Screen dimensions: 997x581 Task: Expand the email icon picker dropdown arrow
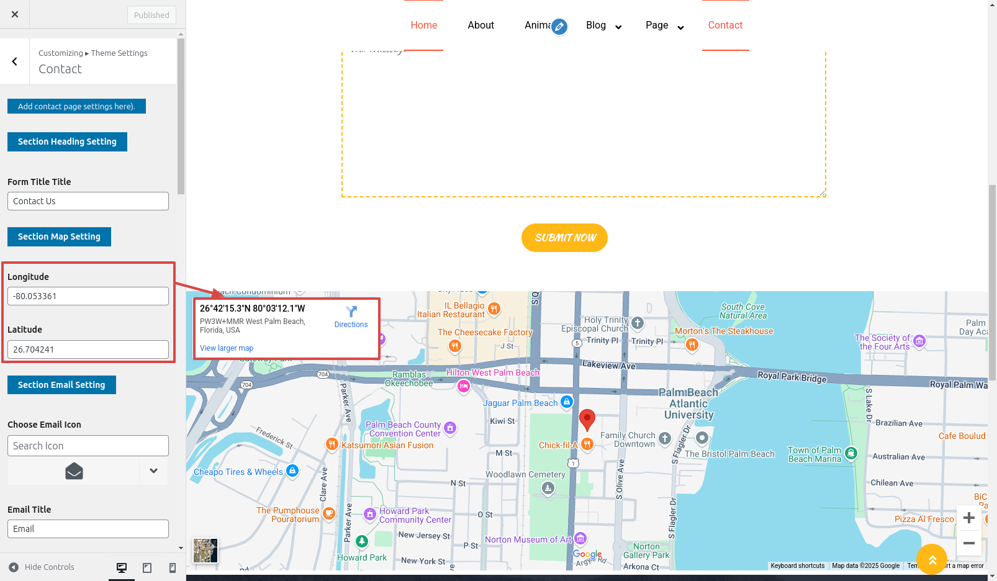[x=153, y=471]
